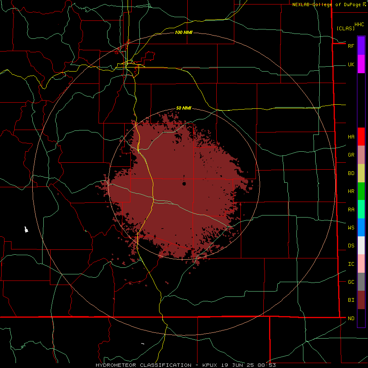The height and width of the screenshot is (368, 368).
Task: Click the BI dark red legend swatch
Action: click(x=361, y=300)
